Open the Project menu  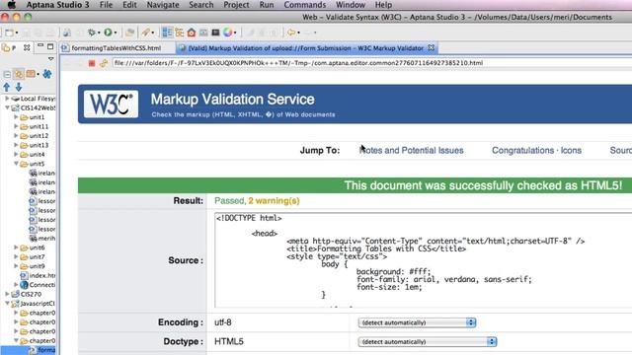click(236, 5)
